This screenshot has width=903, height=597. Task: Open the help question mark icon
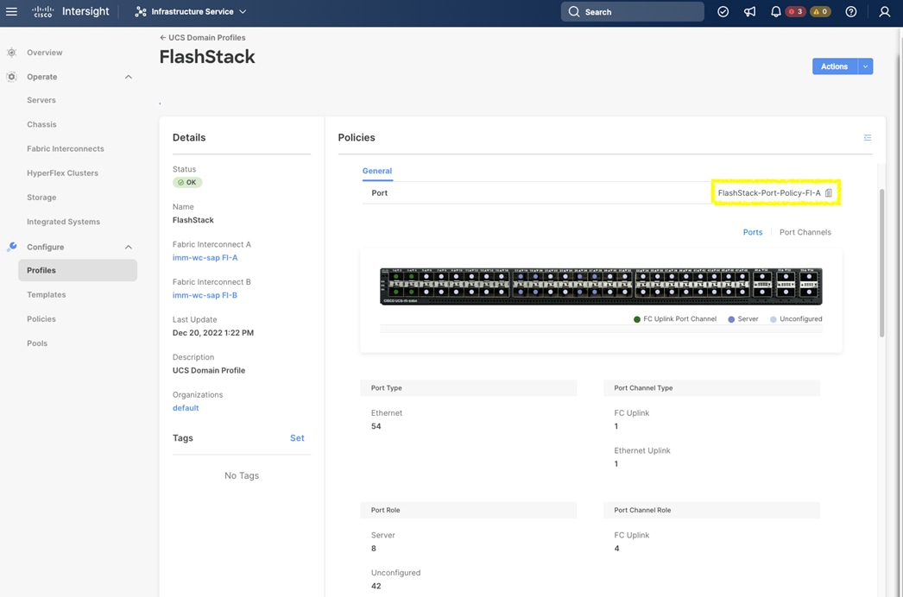(x=850, y=11)
